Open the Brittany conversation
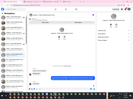Viewport: 133px width, 99px height. [13, 87]
